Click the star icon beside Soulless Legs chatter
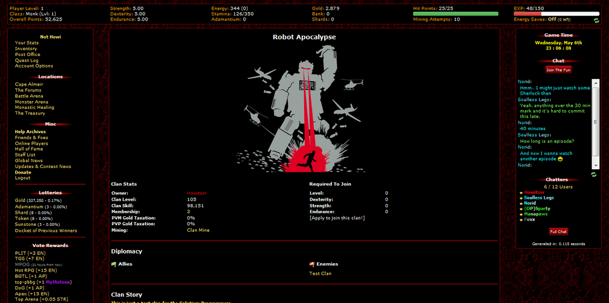Image resolution: width=609 pixels, height=303 pixels. click(521, 198)
